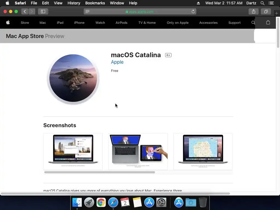Go to Mac in Apple navigation
The width and height of the screenshot is (280, 210).
(x=43, y=23)
